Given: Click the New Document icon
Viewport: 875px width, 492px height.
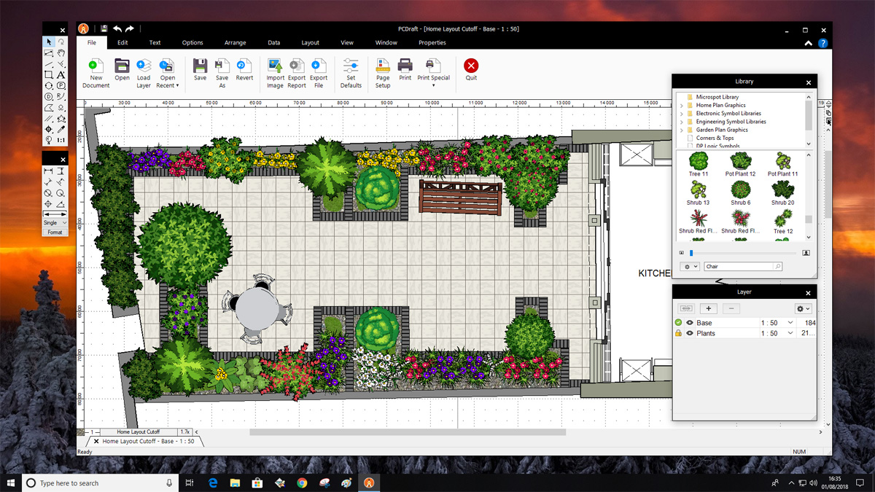Looking at the screenshot, I should pos(96,66).
